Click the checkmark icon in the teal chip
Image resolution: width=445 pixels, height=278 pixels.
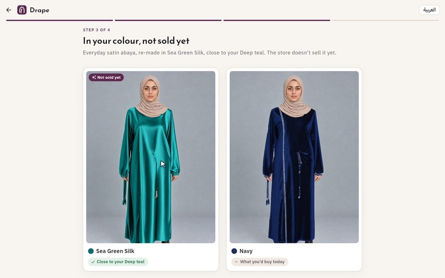93,262
